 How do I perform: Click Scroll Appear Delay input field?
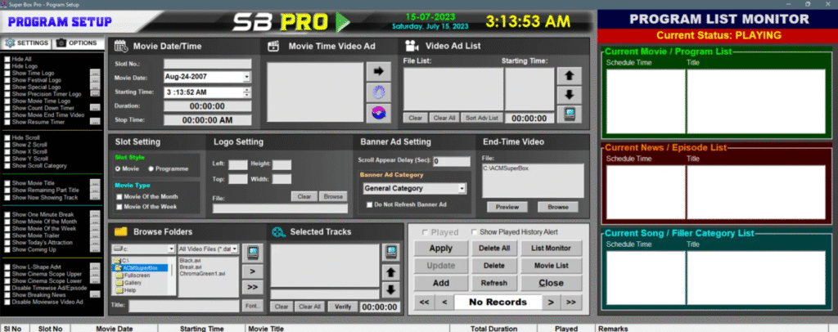tap(452, 161)
